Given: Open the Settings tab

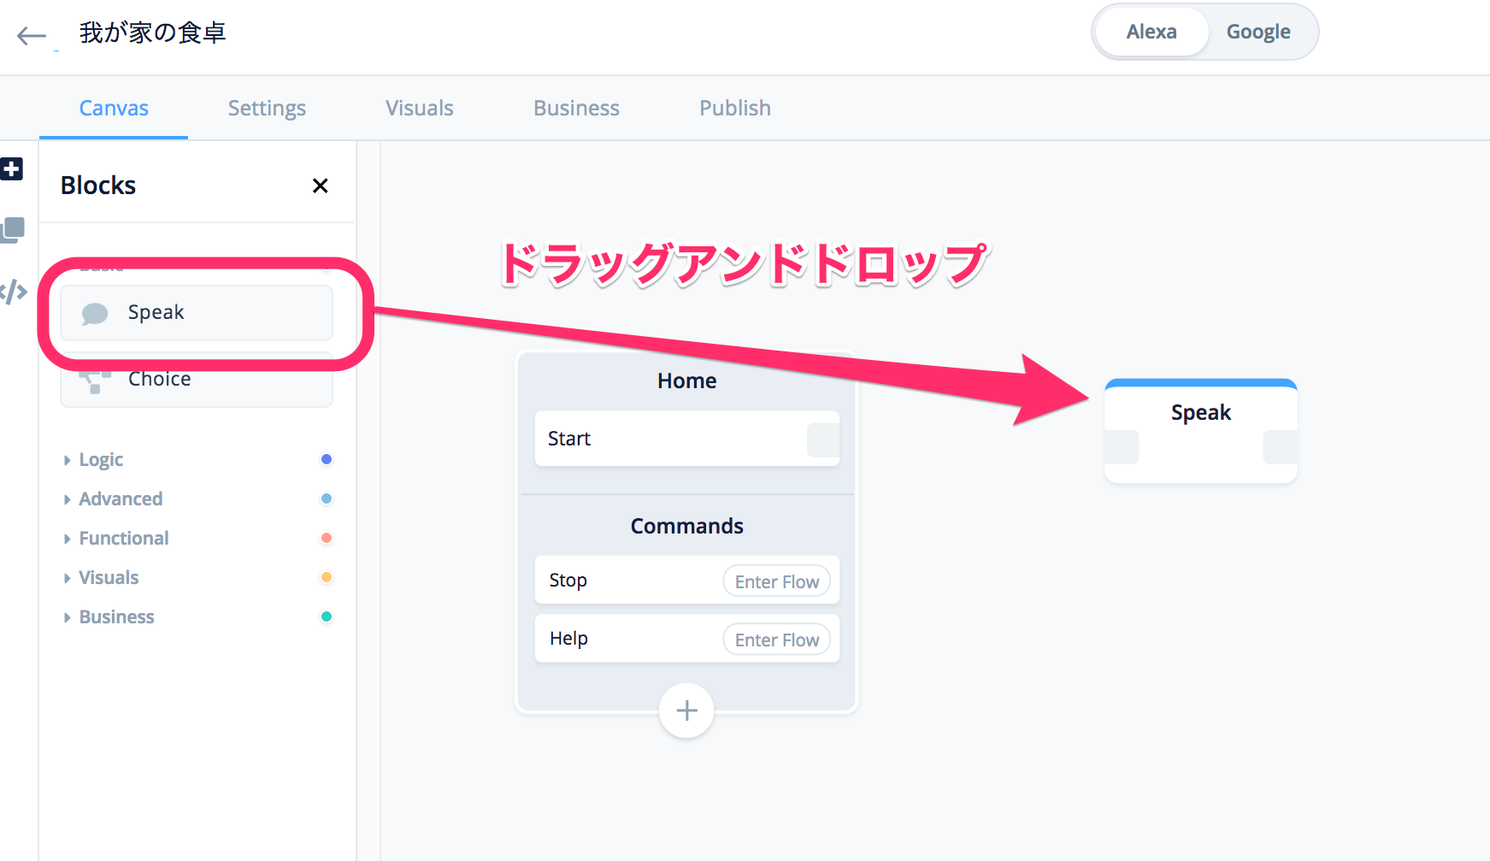Looking at the screenshot, I should point(267,109).
